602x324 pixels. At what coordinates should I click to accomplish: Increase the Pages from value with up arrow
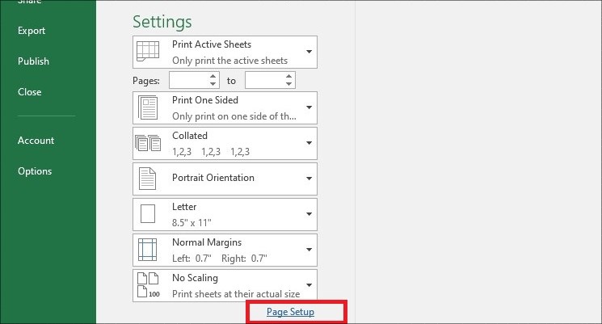pyautogui.click(x=213, y=77)
